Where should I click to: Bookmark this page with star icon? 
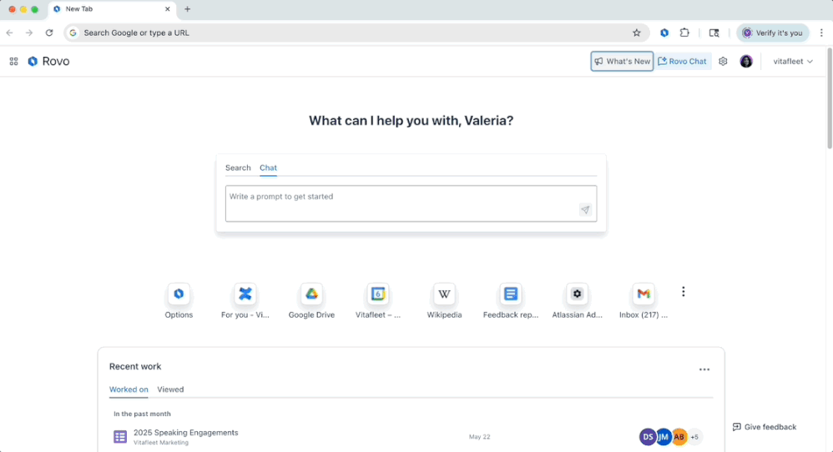[x=637, y=33]
